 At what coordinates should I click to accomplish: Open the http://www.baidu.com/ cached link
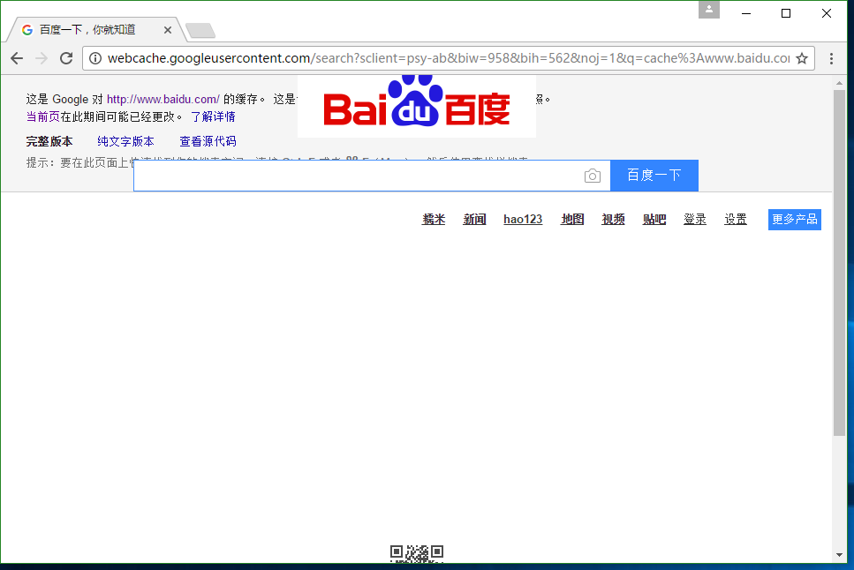coord(162,99)
